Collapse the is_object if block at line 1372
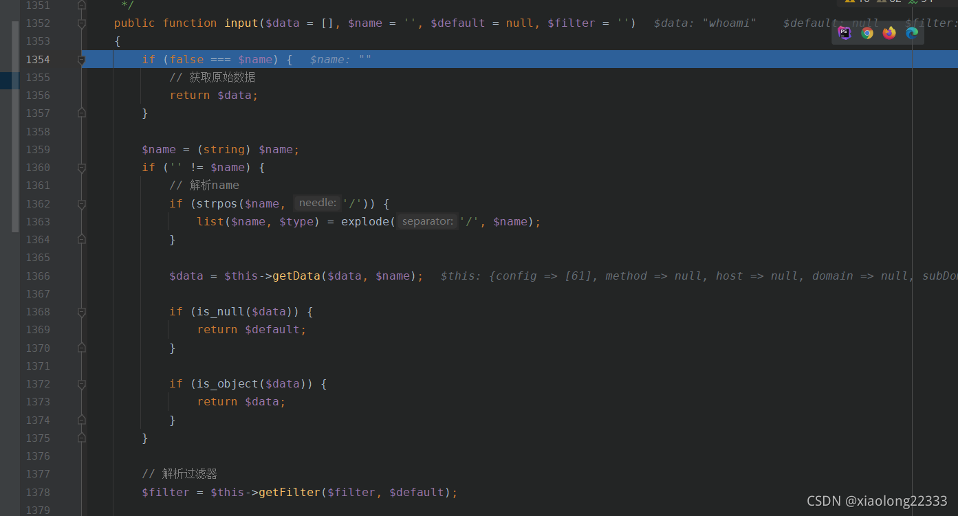The image size is (958, 516). point(82,384)
